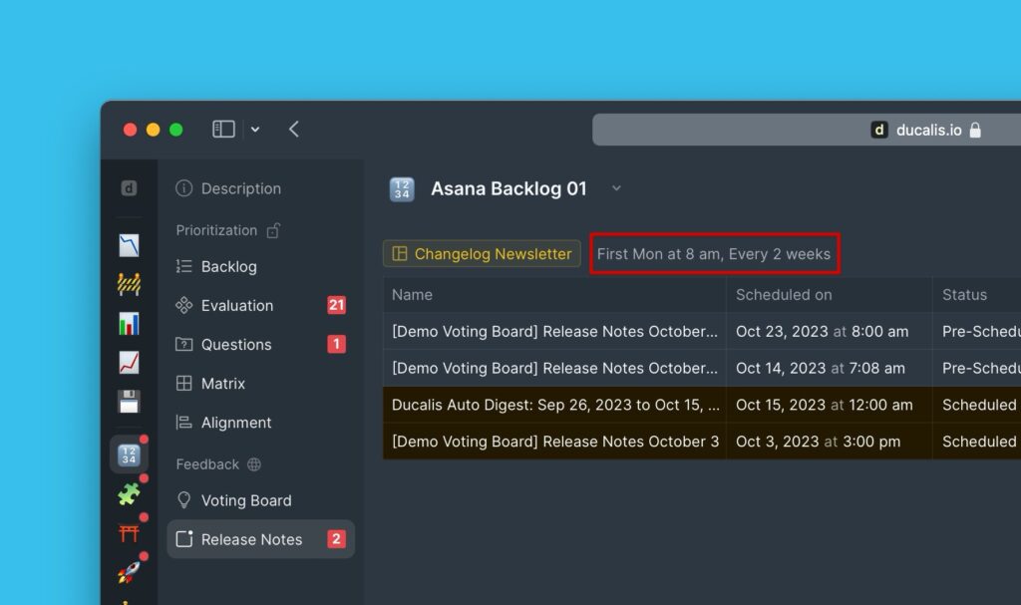The image size is (1021, 605).
Task: Go to the Voting Board page
Action: (245, 500)
